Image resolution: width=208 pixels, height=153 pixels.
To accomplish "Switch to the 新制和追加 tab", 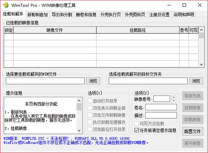I will coord(37,15).
